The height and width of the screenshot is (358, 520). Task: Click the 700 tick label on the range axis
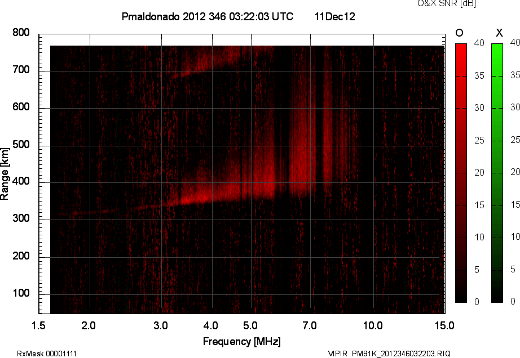(x=21, y=69)
